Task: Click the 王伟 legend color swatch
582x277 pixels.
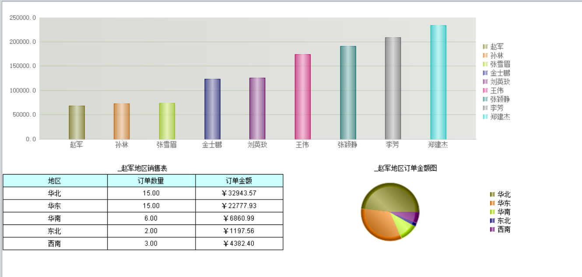Action: click(485, 90)
